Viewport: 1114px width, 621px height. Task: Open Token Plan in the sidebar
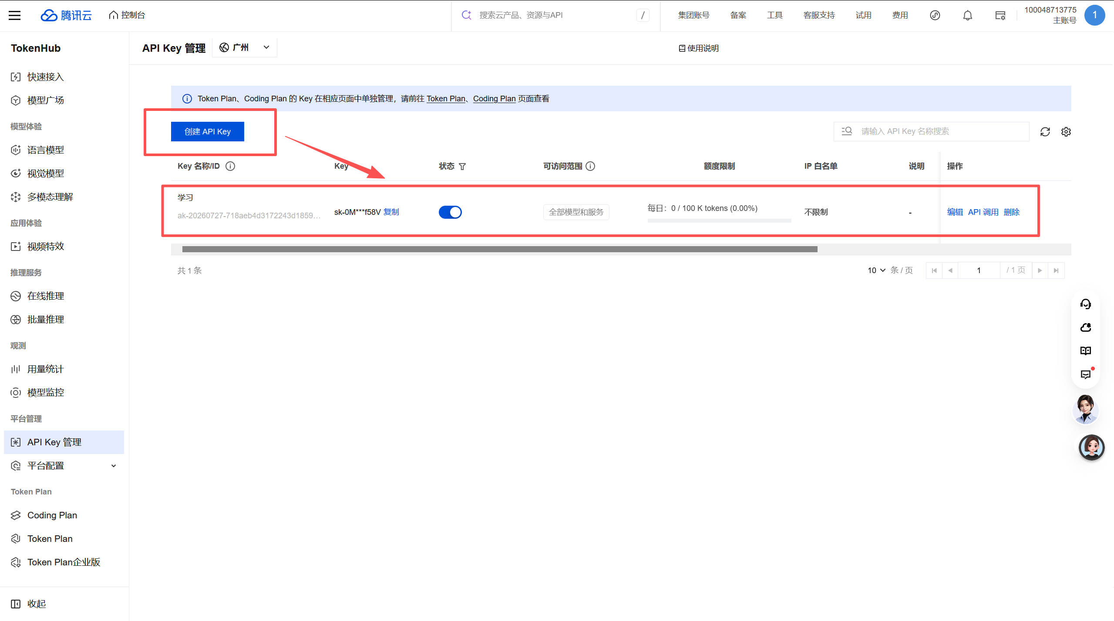[64, 539]
